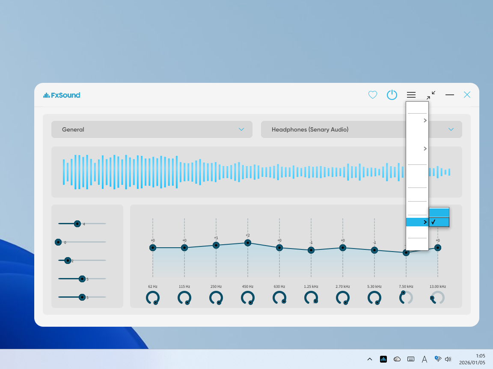Viewport: 493px width, 369px height.
Task: Click the 13.00 kHz EQ curve point
Action: (438, 248)
